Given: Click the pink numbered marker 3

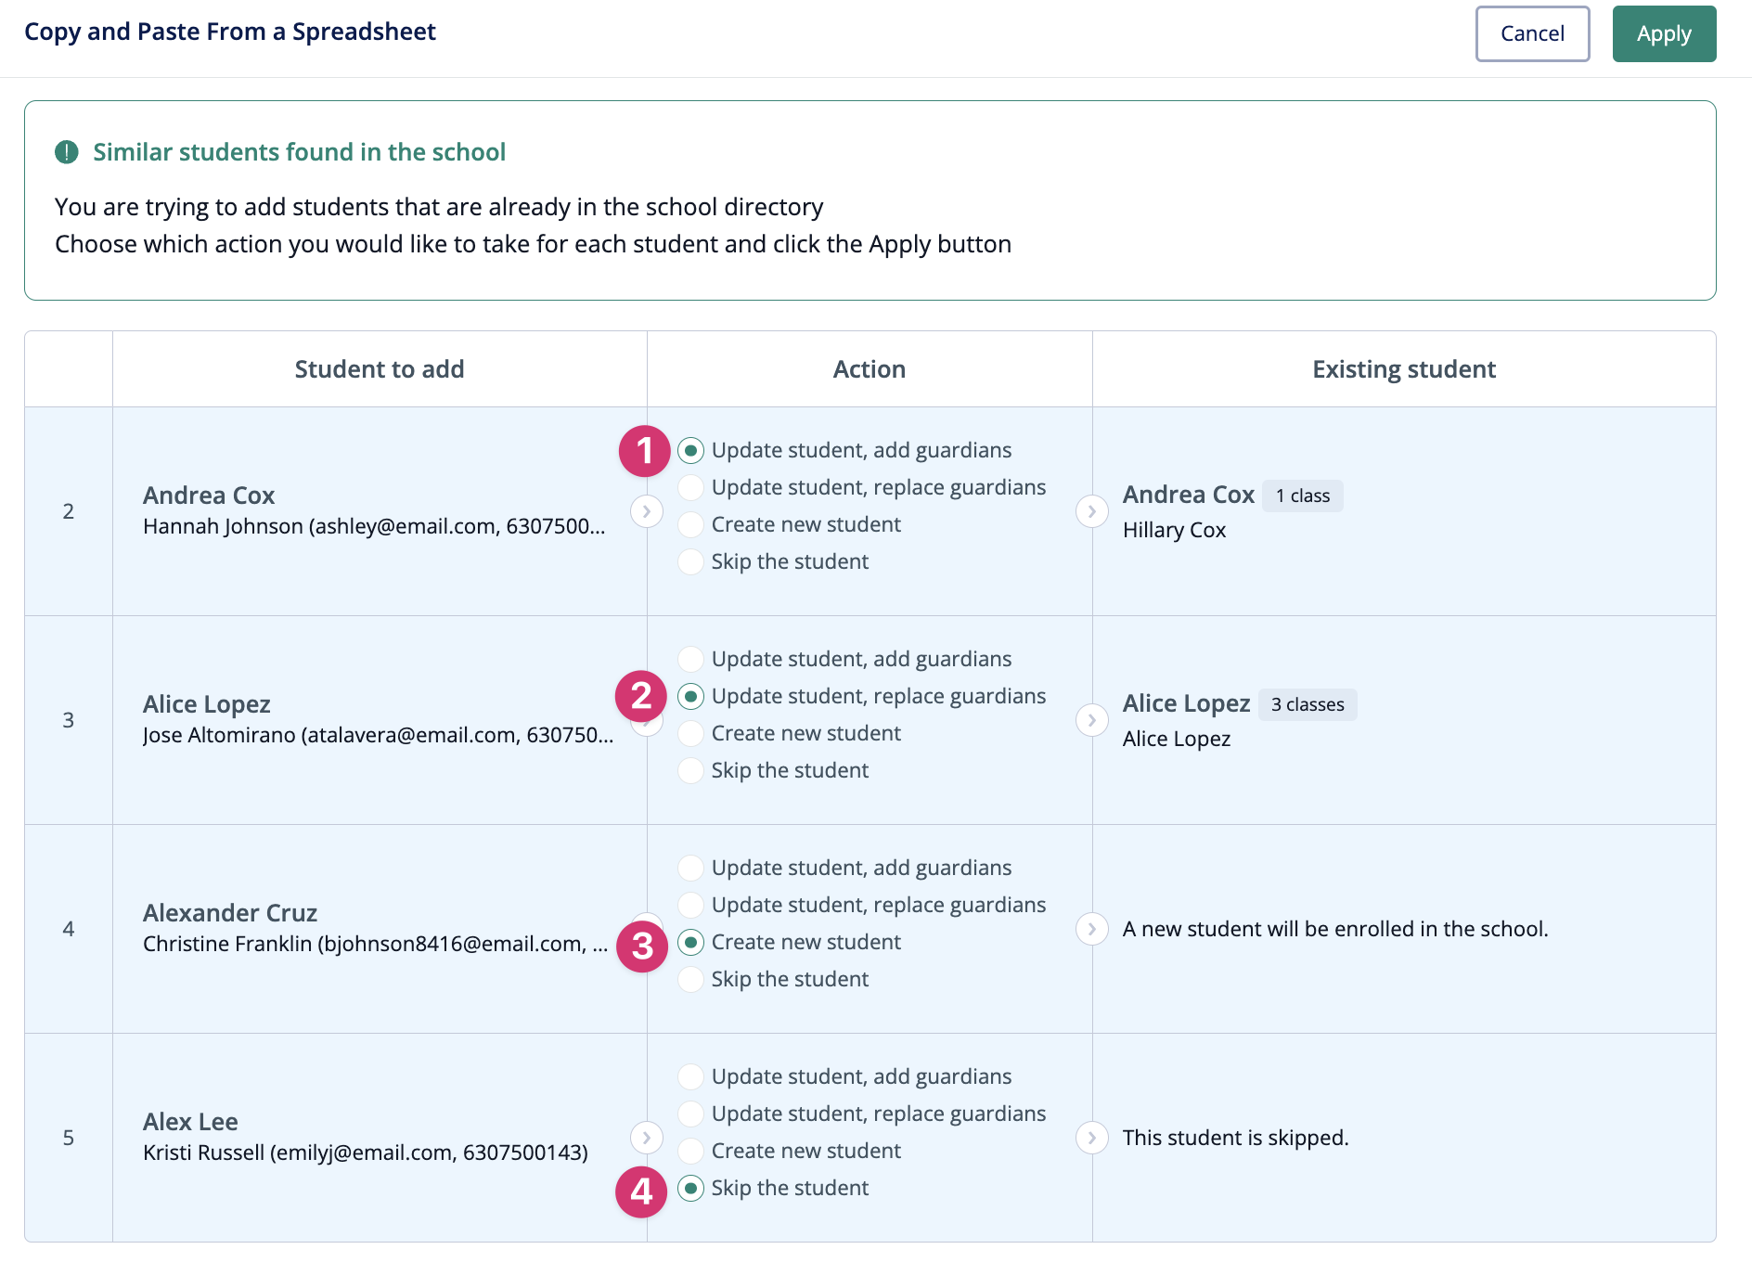Looking at the screenshot, I should 641,946.
